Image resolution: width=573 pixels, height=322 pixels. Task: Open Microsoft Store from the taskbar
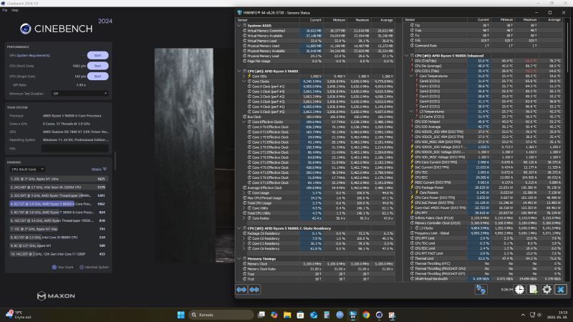tap(300, 315)
